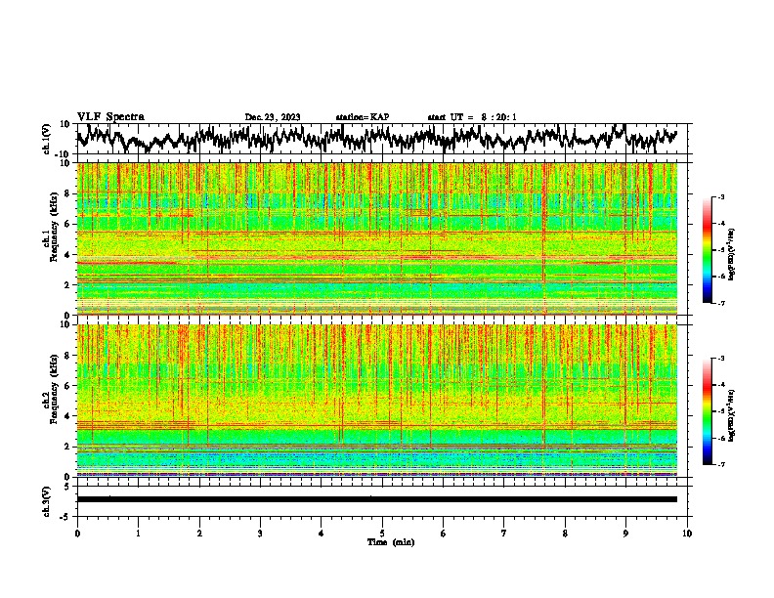Click the "6" tick on the time axis
Image resolution: width=774 pixels, height=598 pixels.
click(x=444, y=534)
